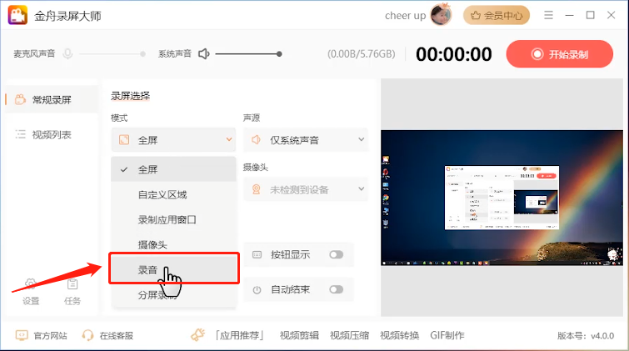Click the 00:00:00 timer display
This screenshot has width=629, height=351.
click(454, 54)
